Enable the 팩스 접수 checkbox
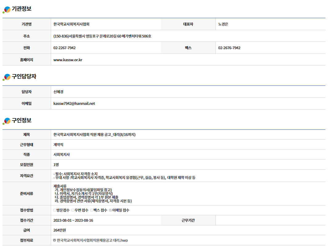The width and height of the screenshot is (334, 246). point(92,210)
